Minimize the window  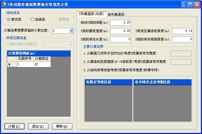tap(184, 5)
